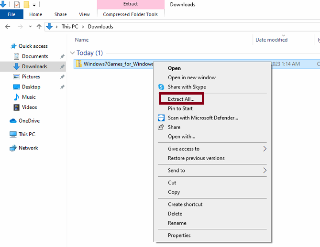Sort files by Date modified column
This screenshot has width=320, height=247.
pos(272,40)
